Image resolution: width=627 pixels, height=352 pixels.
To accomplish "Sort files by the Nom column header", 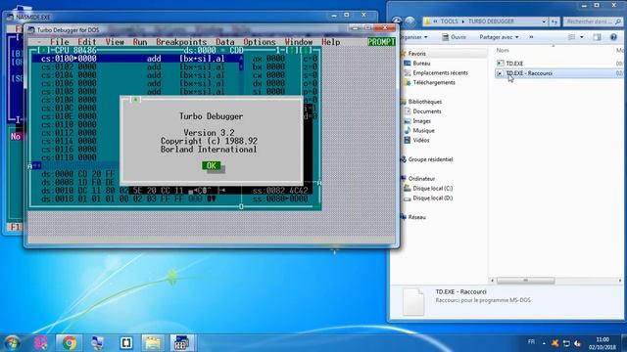I will [503, 50].
